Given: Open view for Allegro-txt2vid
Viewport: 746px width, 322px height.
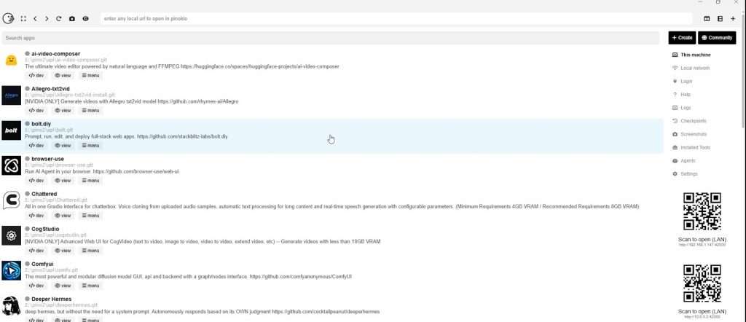Looking at the screenshot, I should coord(63,110).
